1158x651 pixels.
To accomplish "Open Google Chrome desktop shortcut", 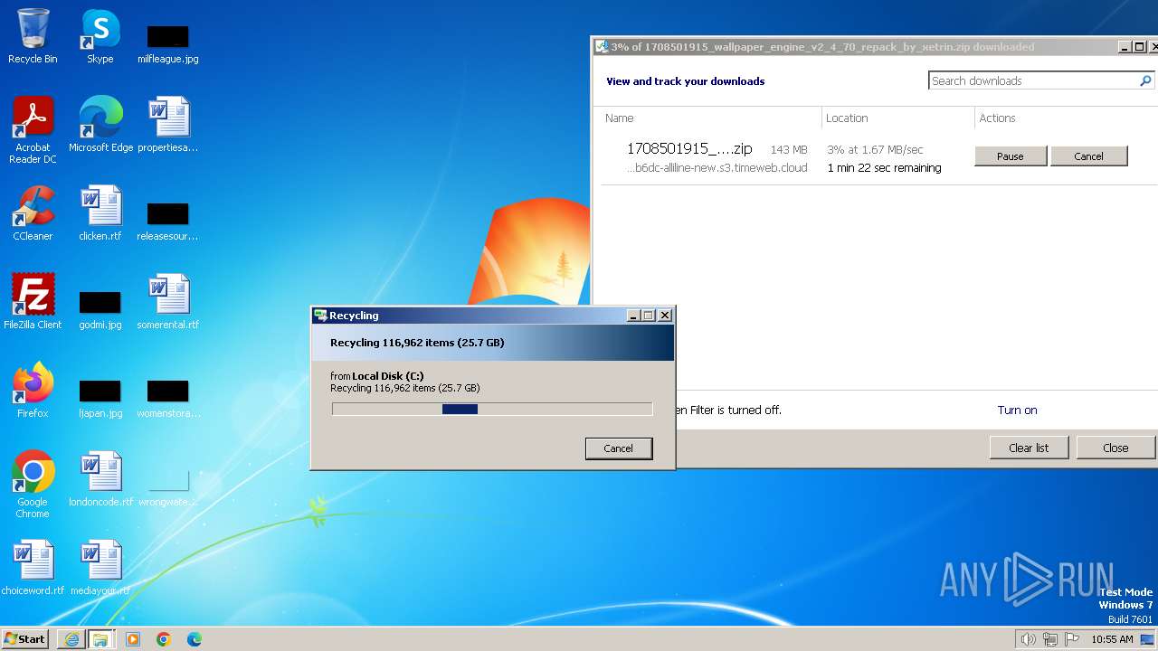I will coord(33,485).
